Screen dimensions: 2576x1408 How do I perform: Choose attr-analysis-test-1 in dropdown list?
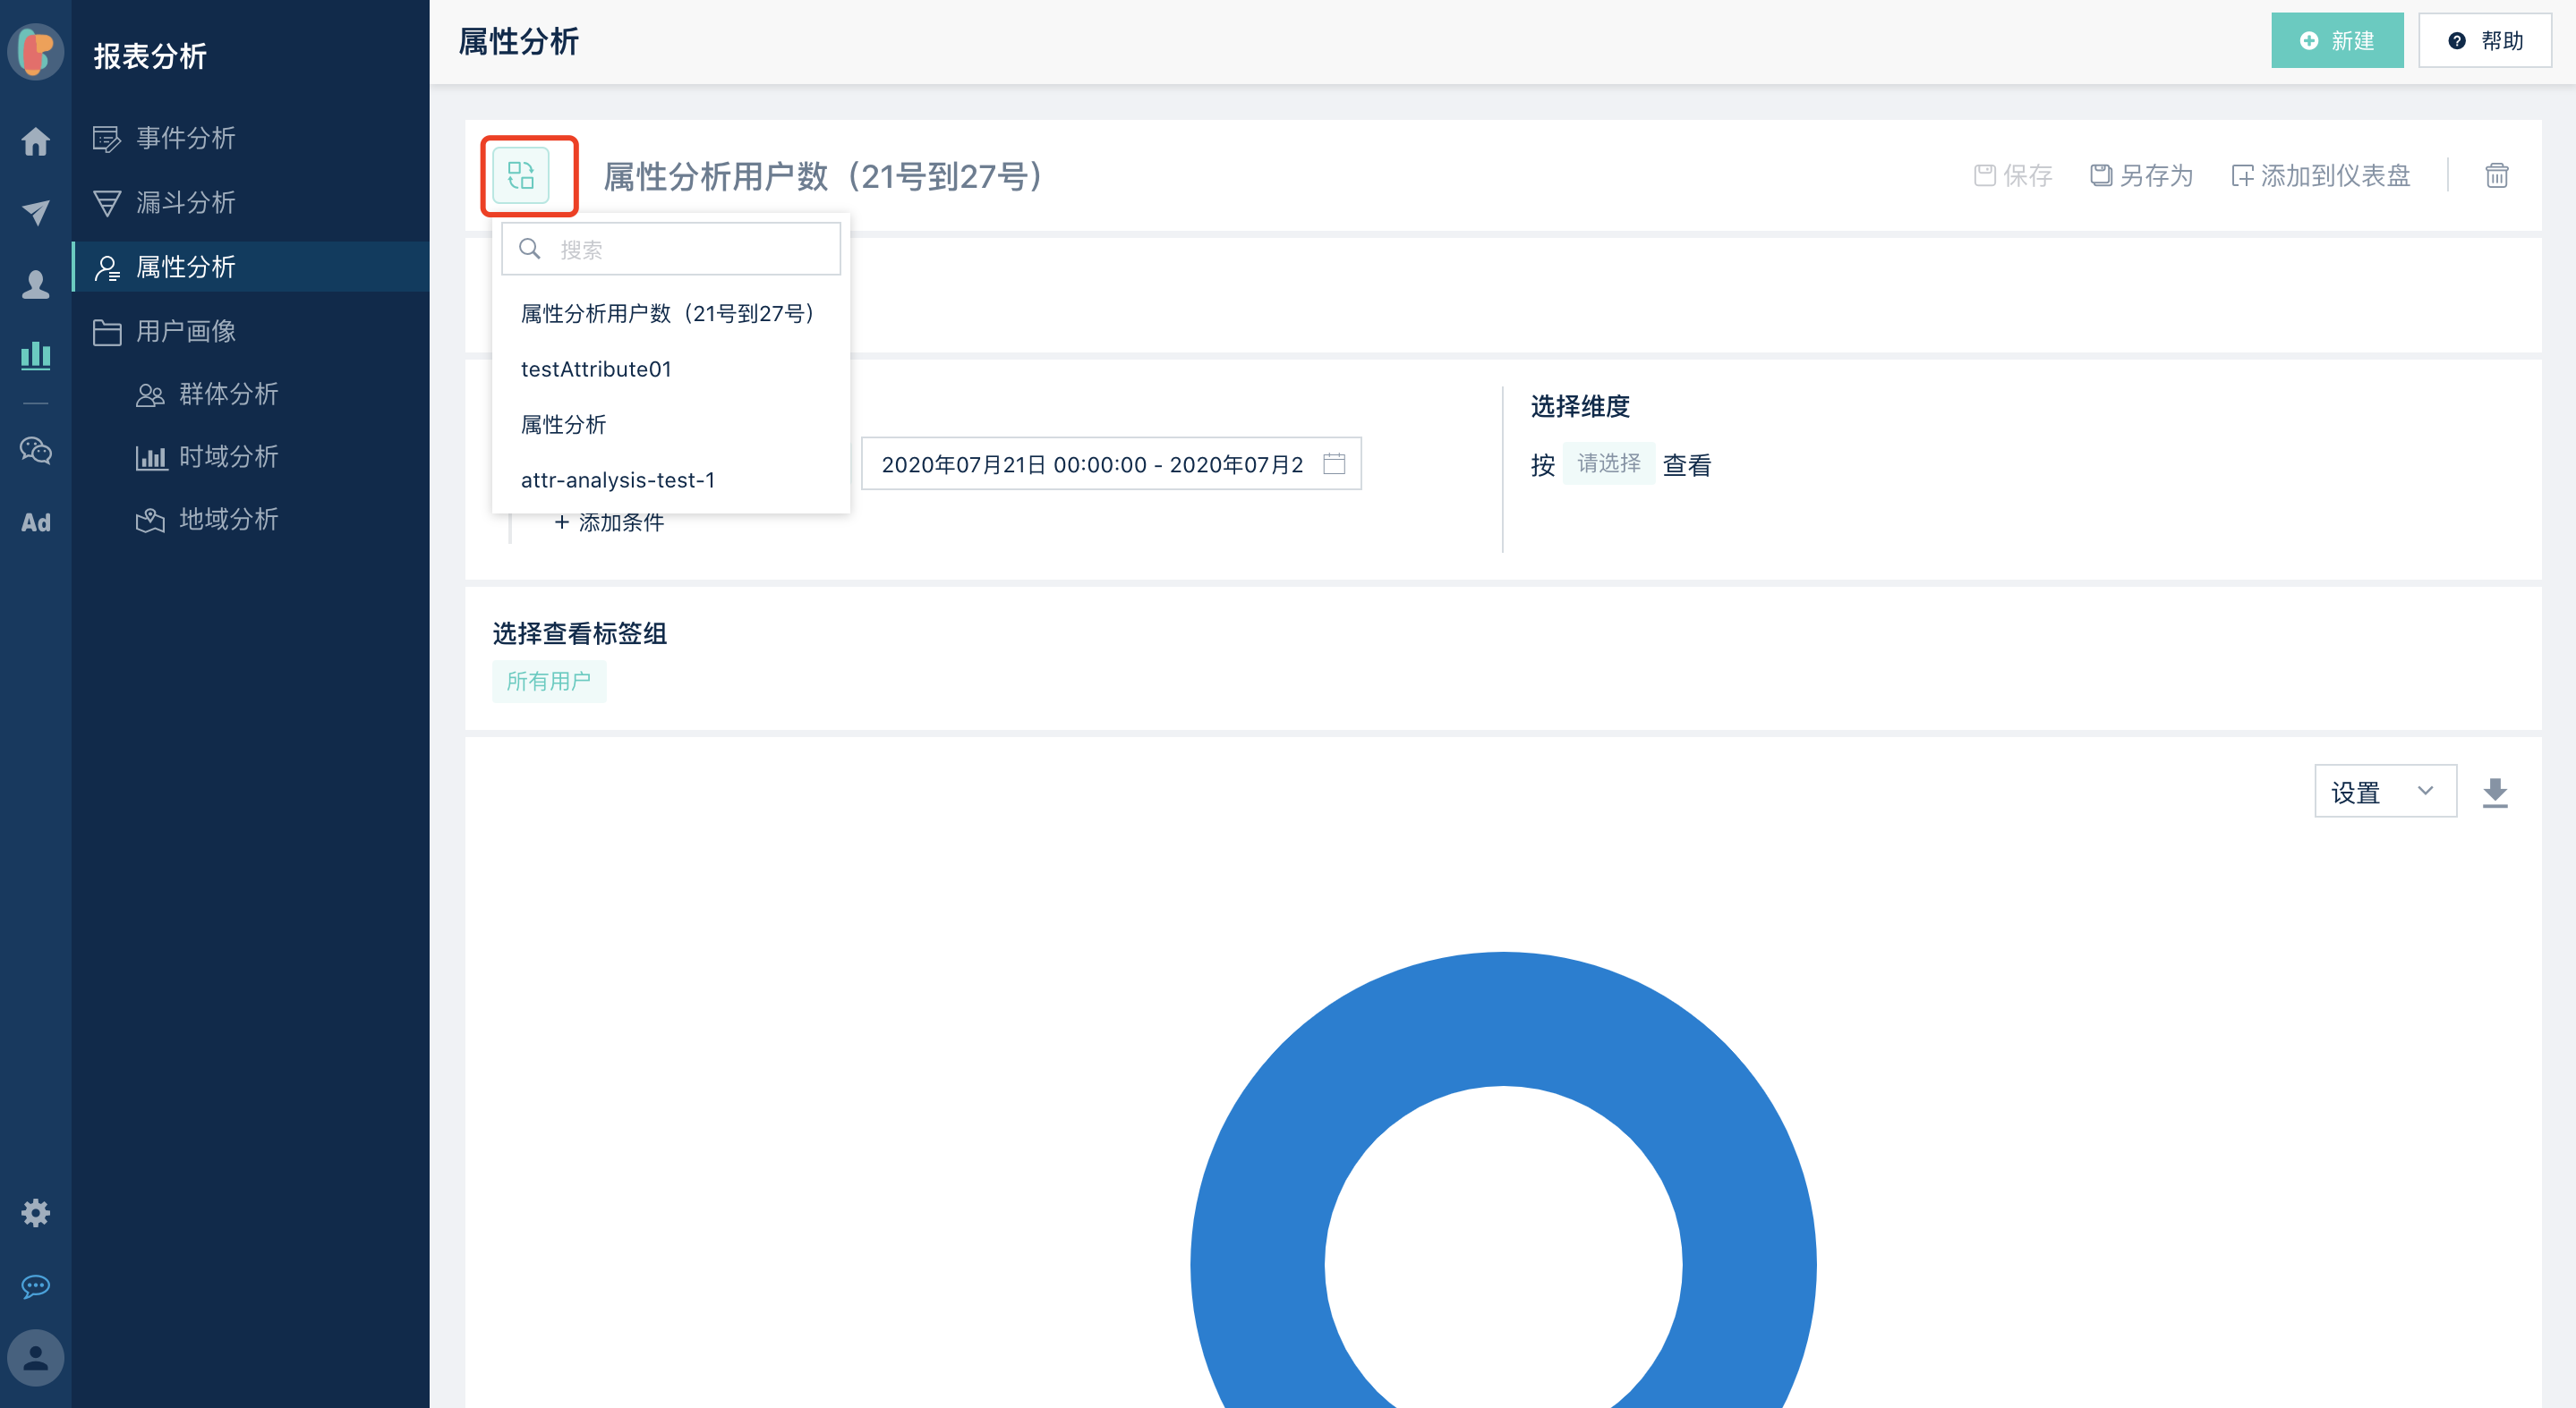[617, 479]
